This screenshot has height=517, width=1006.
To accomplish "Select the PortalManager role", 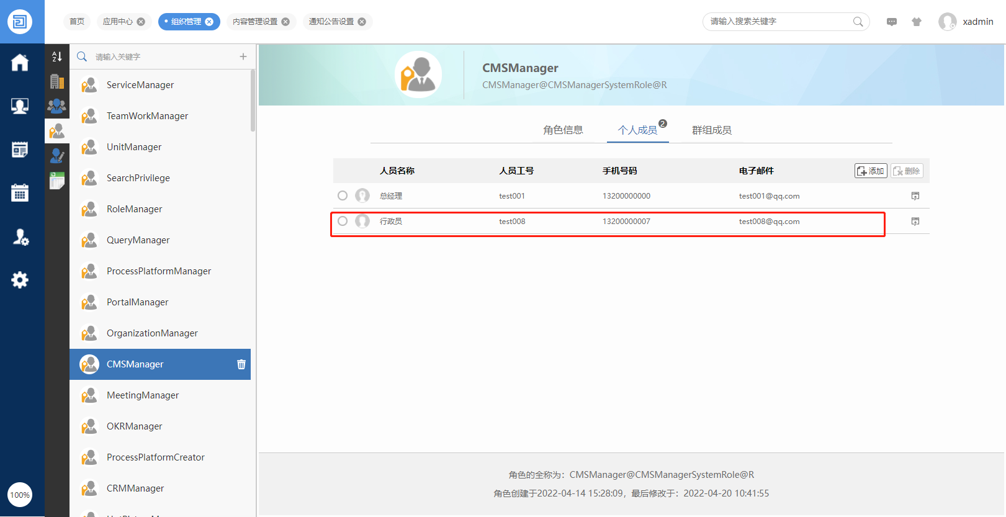I will point(160,302).
